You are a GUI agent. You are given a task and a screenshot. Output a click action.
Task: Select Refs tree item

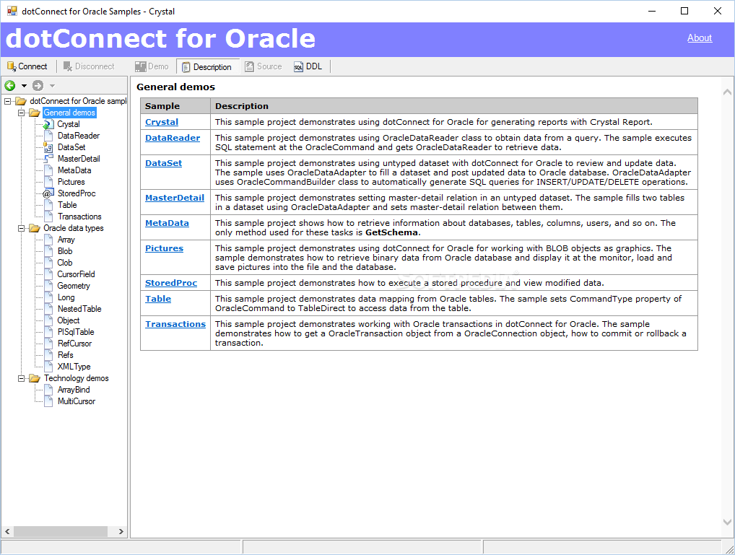pos(65,355)
